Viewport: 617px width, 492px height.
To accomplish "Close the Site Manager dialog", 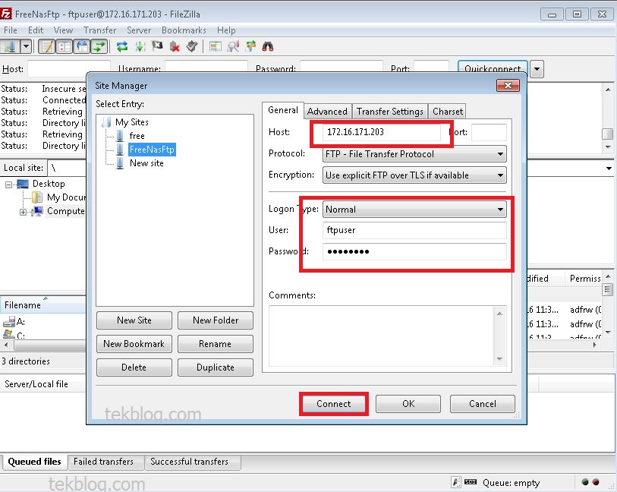I will click(508, 85).
